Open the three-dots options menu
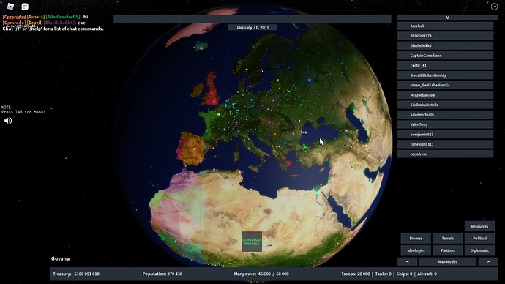Viewport: 505px width, 284px height. [494, 7]
